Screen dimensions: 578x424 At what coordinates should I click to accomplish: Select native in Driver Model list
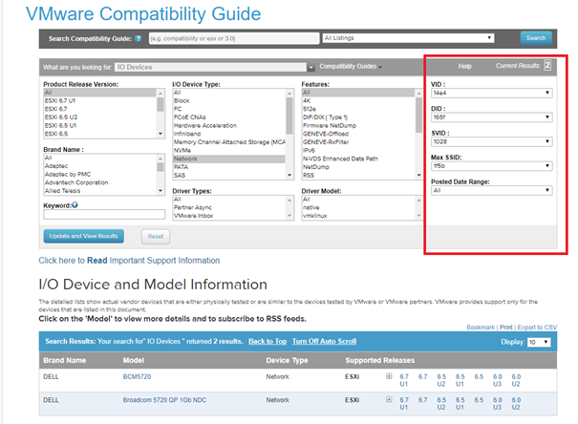click(358, 207)
